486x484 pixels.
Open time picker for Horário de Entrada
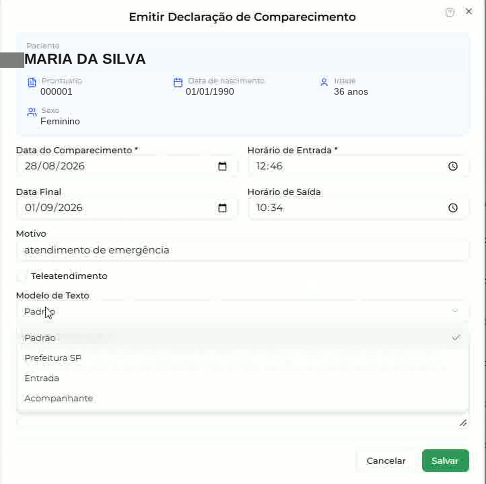[453, 166]
